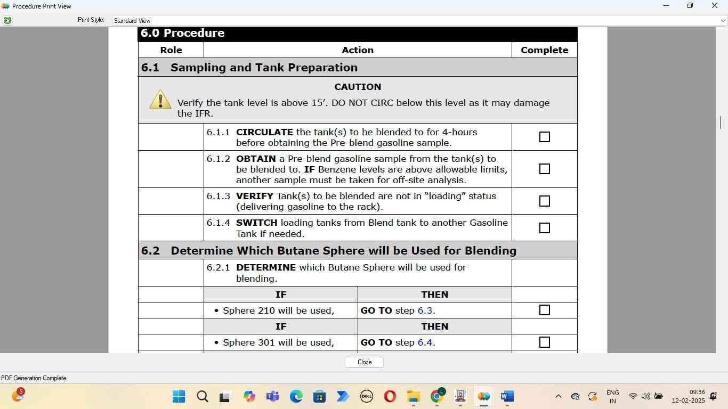The height and width of the screenshot is (409, 728).
Task: Click the 6.0 Procedure heading text
Action: click(x=182, y=33)
